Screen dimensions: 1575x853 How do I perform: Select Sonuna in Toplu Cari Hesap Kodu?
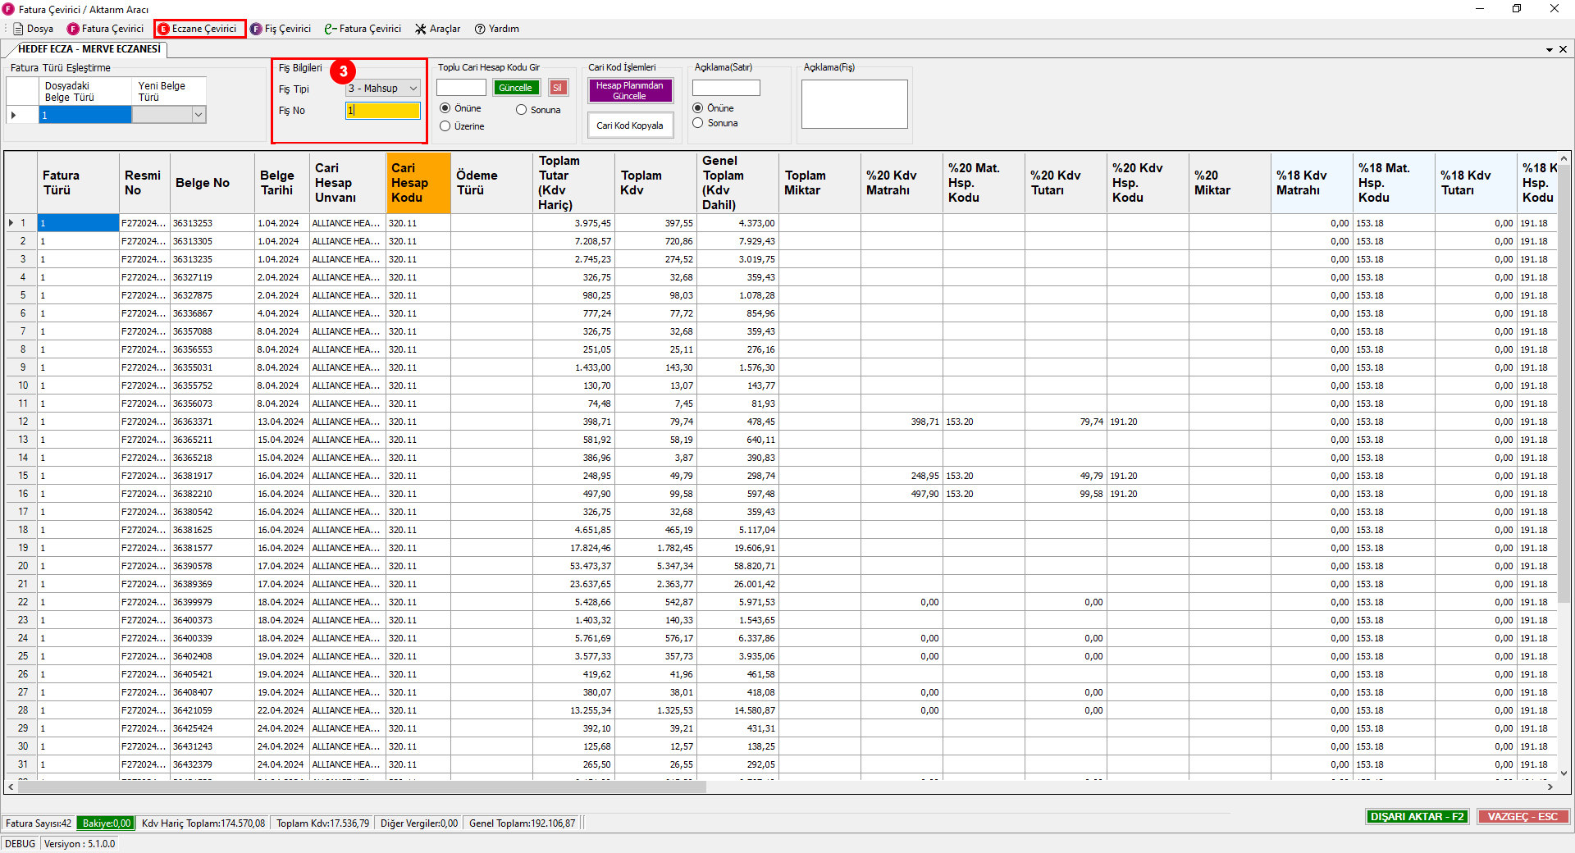(x=522, y=110)
